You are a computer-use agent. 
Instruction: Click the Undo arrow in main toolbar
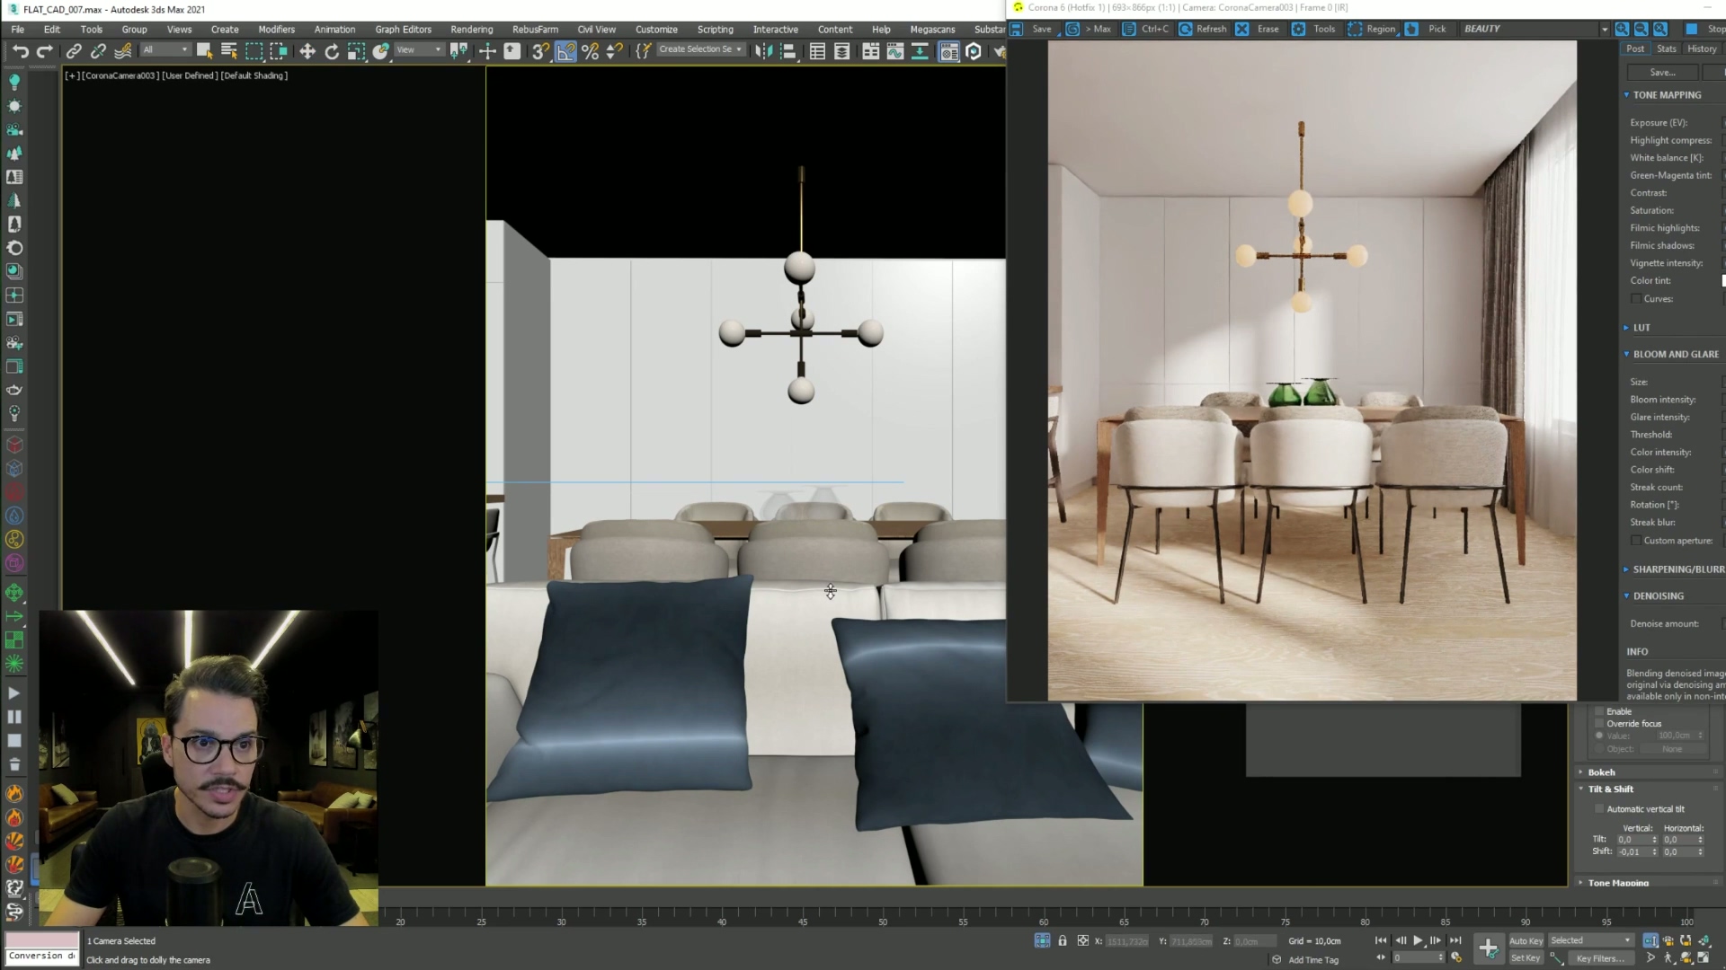[21, 51]
